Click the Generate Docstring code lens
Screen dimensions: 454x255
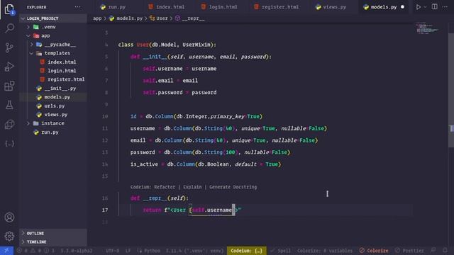(x=233, y=187)
